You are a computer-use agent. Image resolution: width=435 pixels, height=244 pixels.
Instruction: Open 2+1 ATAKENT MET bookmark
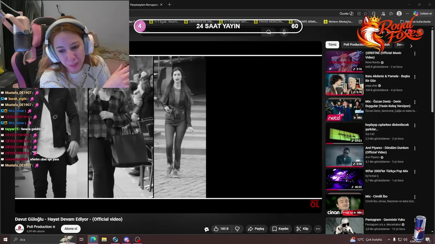coord(234,22)
